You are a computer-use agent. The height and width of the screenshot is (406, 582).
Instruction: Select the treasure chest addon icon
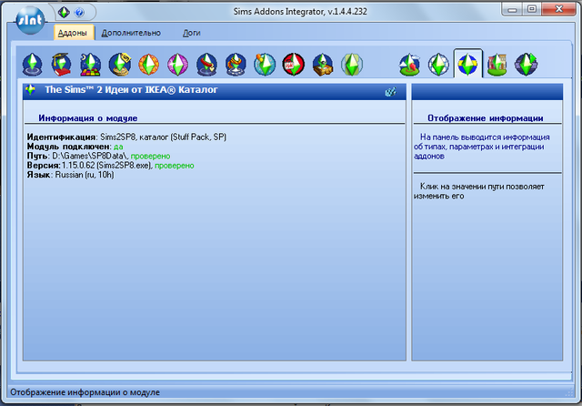[323, 64]
